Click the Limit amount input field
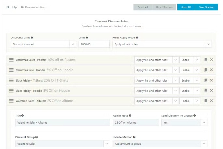 click(x=94, y=44)
